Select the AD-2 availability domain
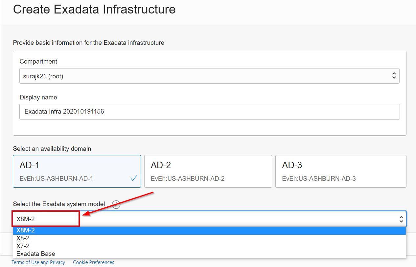This screenshot has width=416, height=267. (208, 171)
